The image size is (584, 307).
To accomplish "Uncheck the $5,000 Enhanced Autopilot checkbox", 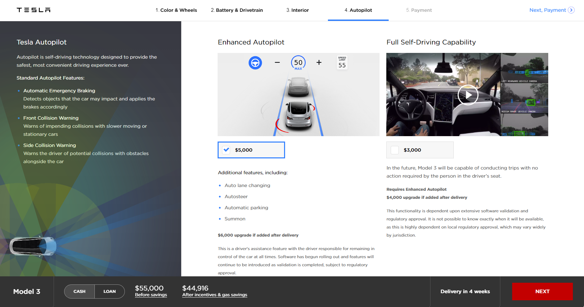I will (226, 150).
